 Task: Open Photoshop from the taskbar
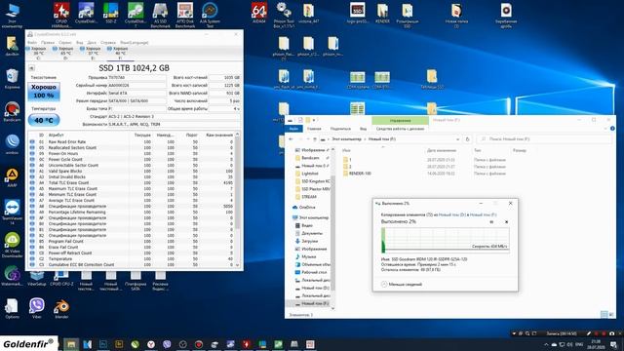click(103, 344)
